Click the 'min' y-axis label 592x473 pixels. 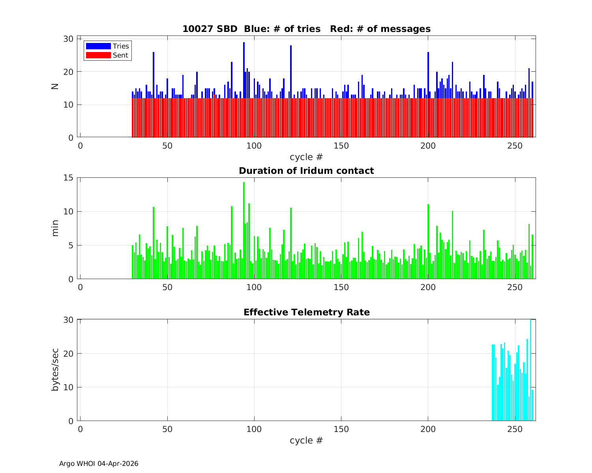[55, 228]
